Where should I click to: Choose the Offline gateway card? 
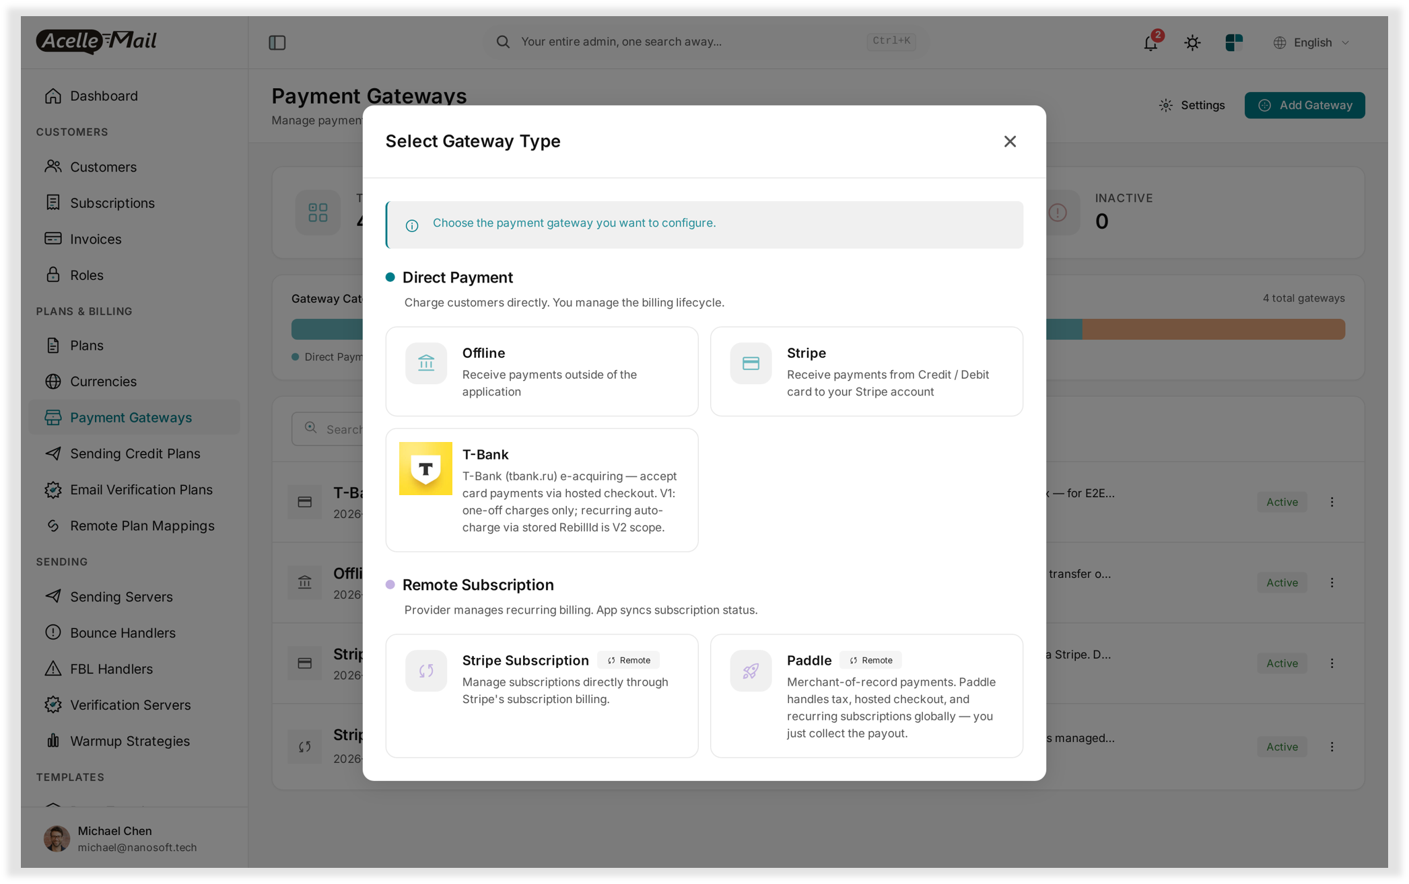(541, 371)
